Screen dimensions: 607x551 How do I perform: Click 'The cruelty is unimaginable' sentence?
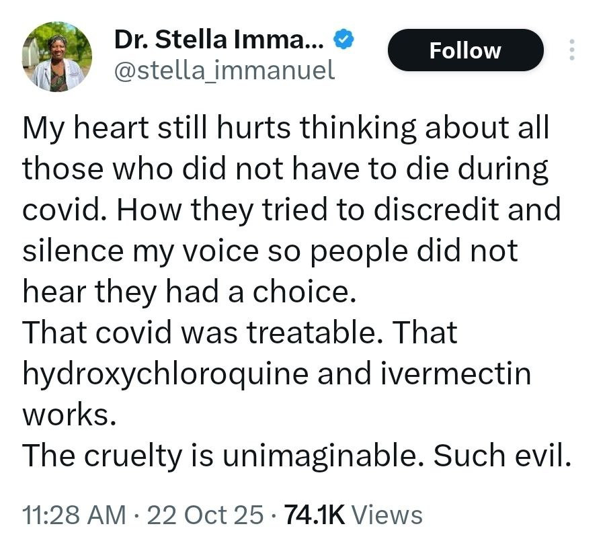coord(222,456)
